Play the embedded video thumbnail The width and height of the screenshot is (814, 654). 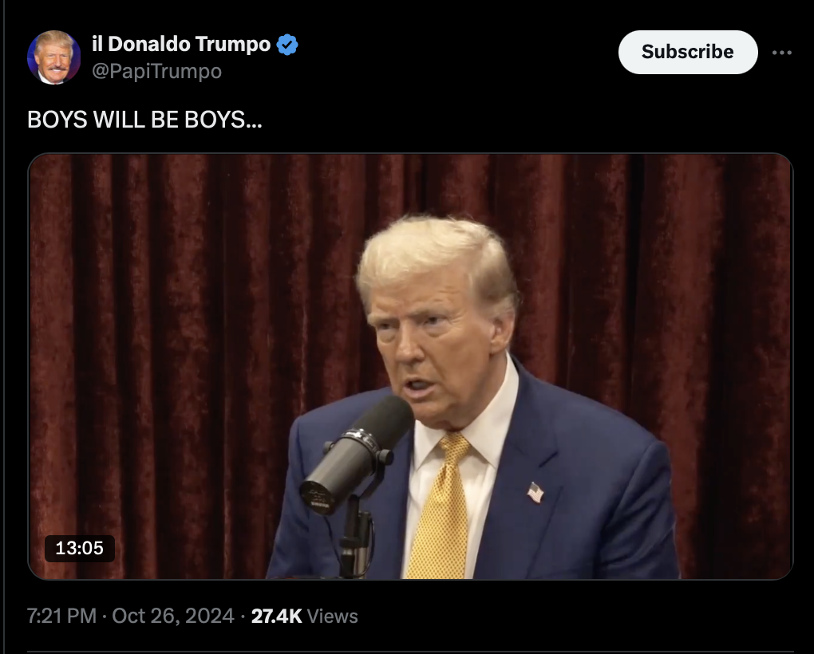[410, 366]
